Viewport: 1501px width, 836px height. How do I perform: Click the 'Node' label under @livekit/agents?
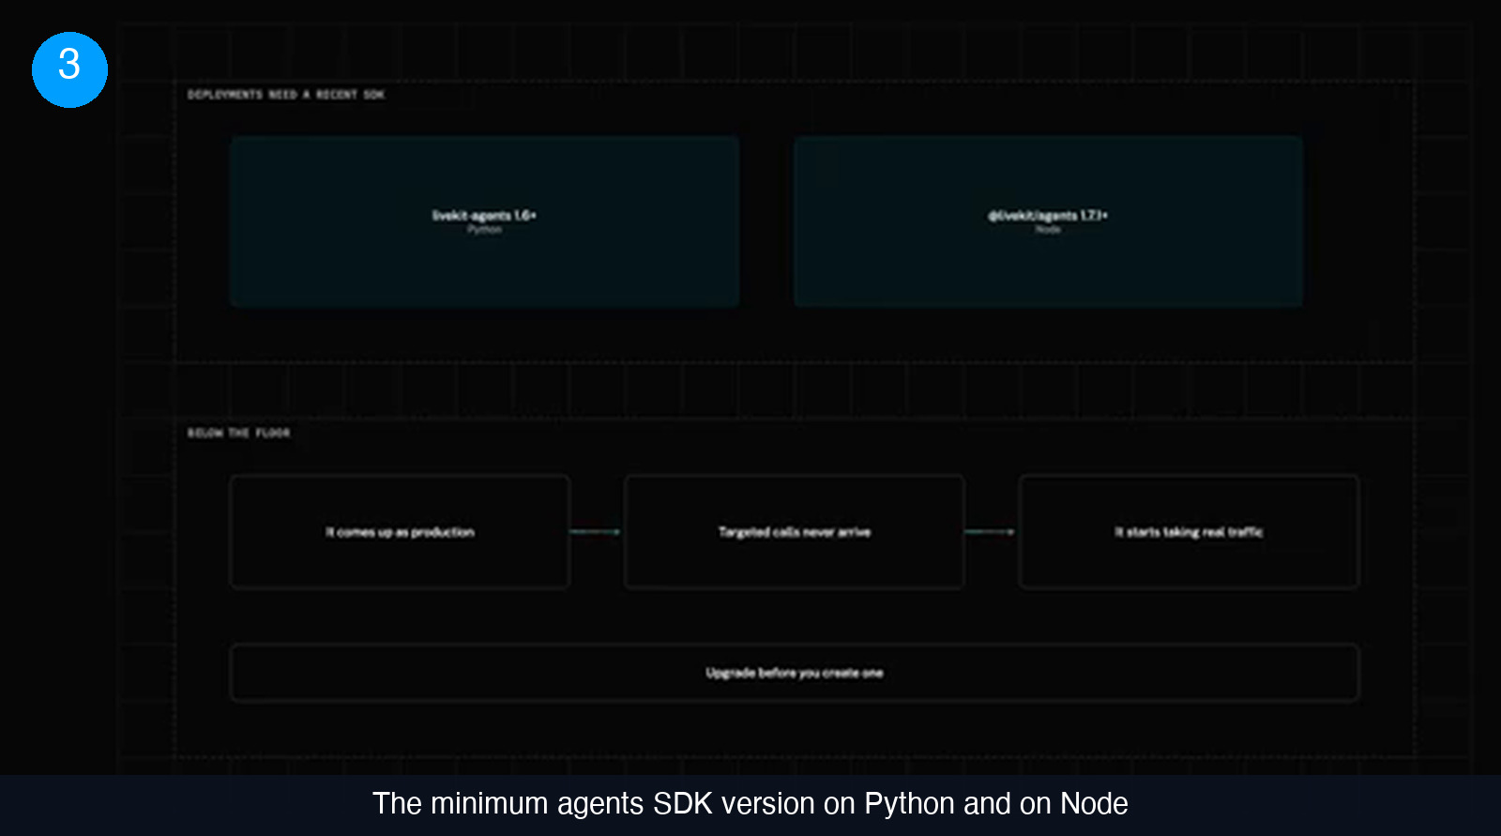[x=1048, y=230]
